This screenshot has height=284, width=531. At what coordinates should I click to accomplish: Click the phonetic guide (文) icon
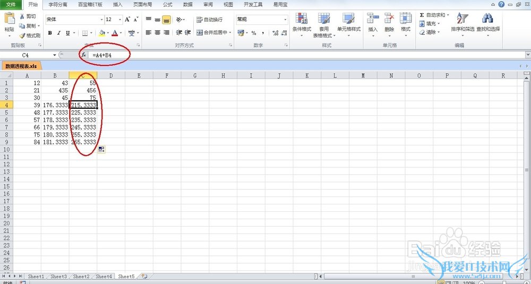click(x=131, y=33)
